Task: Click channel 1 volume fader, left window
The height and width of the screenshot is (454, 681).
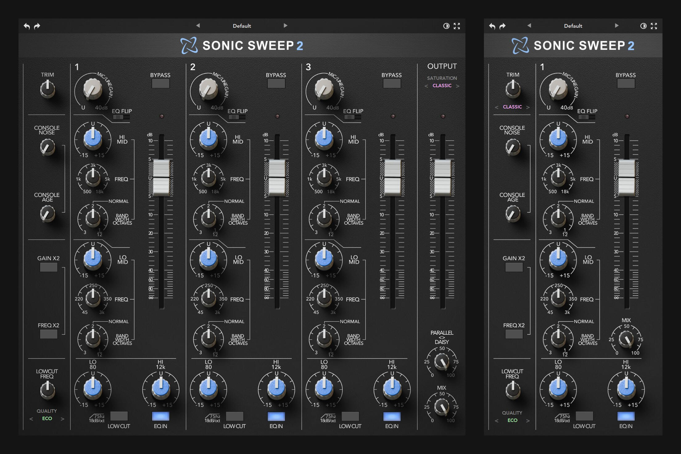Action: tap(161, 178)
